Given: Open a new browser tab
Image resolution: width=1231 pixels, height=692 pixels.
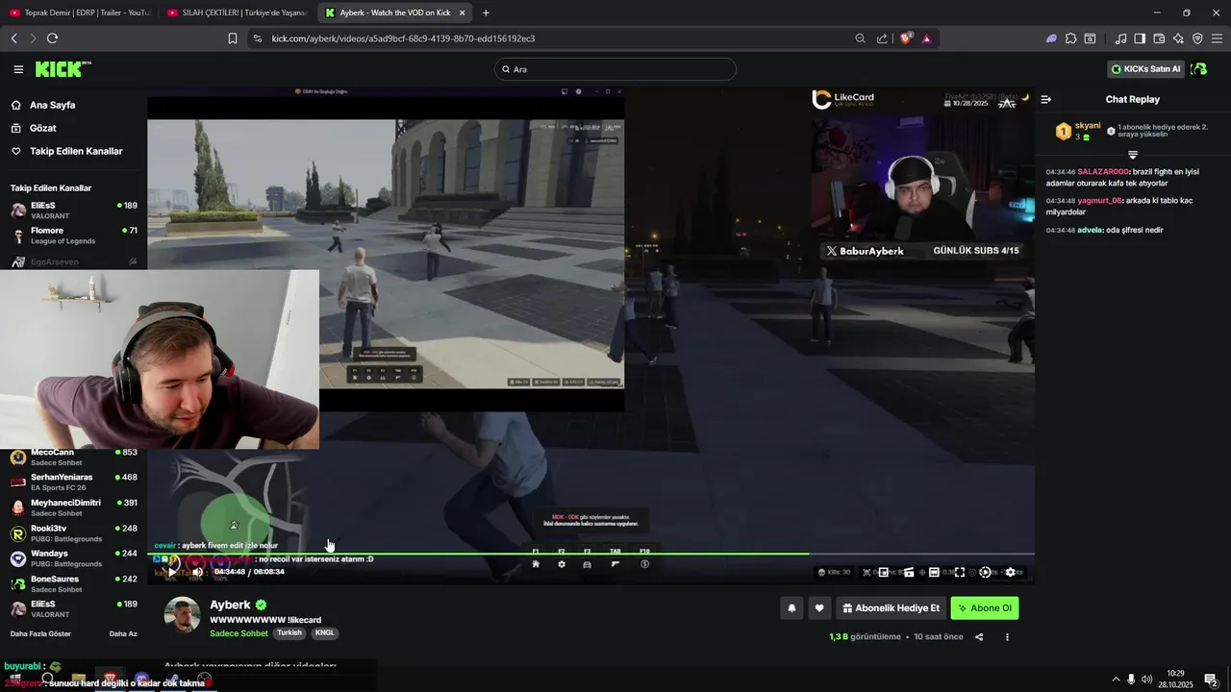Looking at the screenshot, I should [486, 12].
